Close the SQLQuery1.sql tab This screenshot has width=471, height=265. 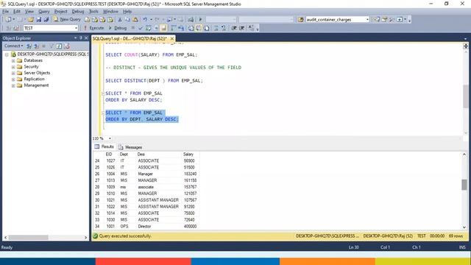coord(172,39)
